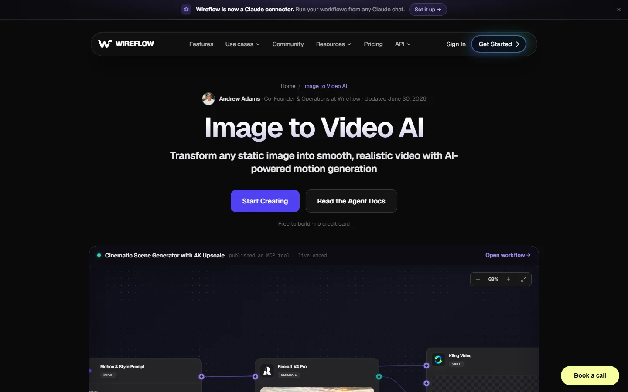The image size is (628, 392).
Task: Zoom out the workflow canvas
Action: [x=478, y=279]
